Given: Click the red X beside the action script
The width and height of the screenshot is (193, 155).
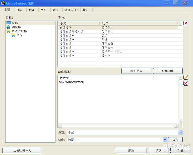Looking at the screenshot, I should 186,83.
